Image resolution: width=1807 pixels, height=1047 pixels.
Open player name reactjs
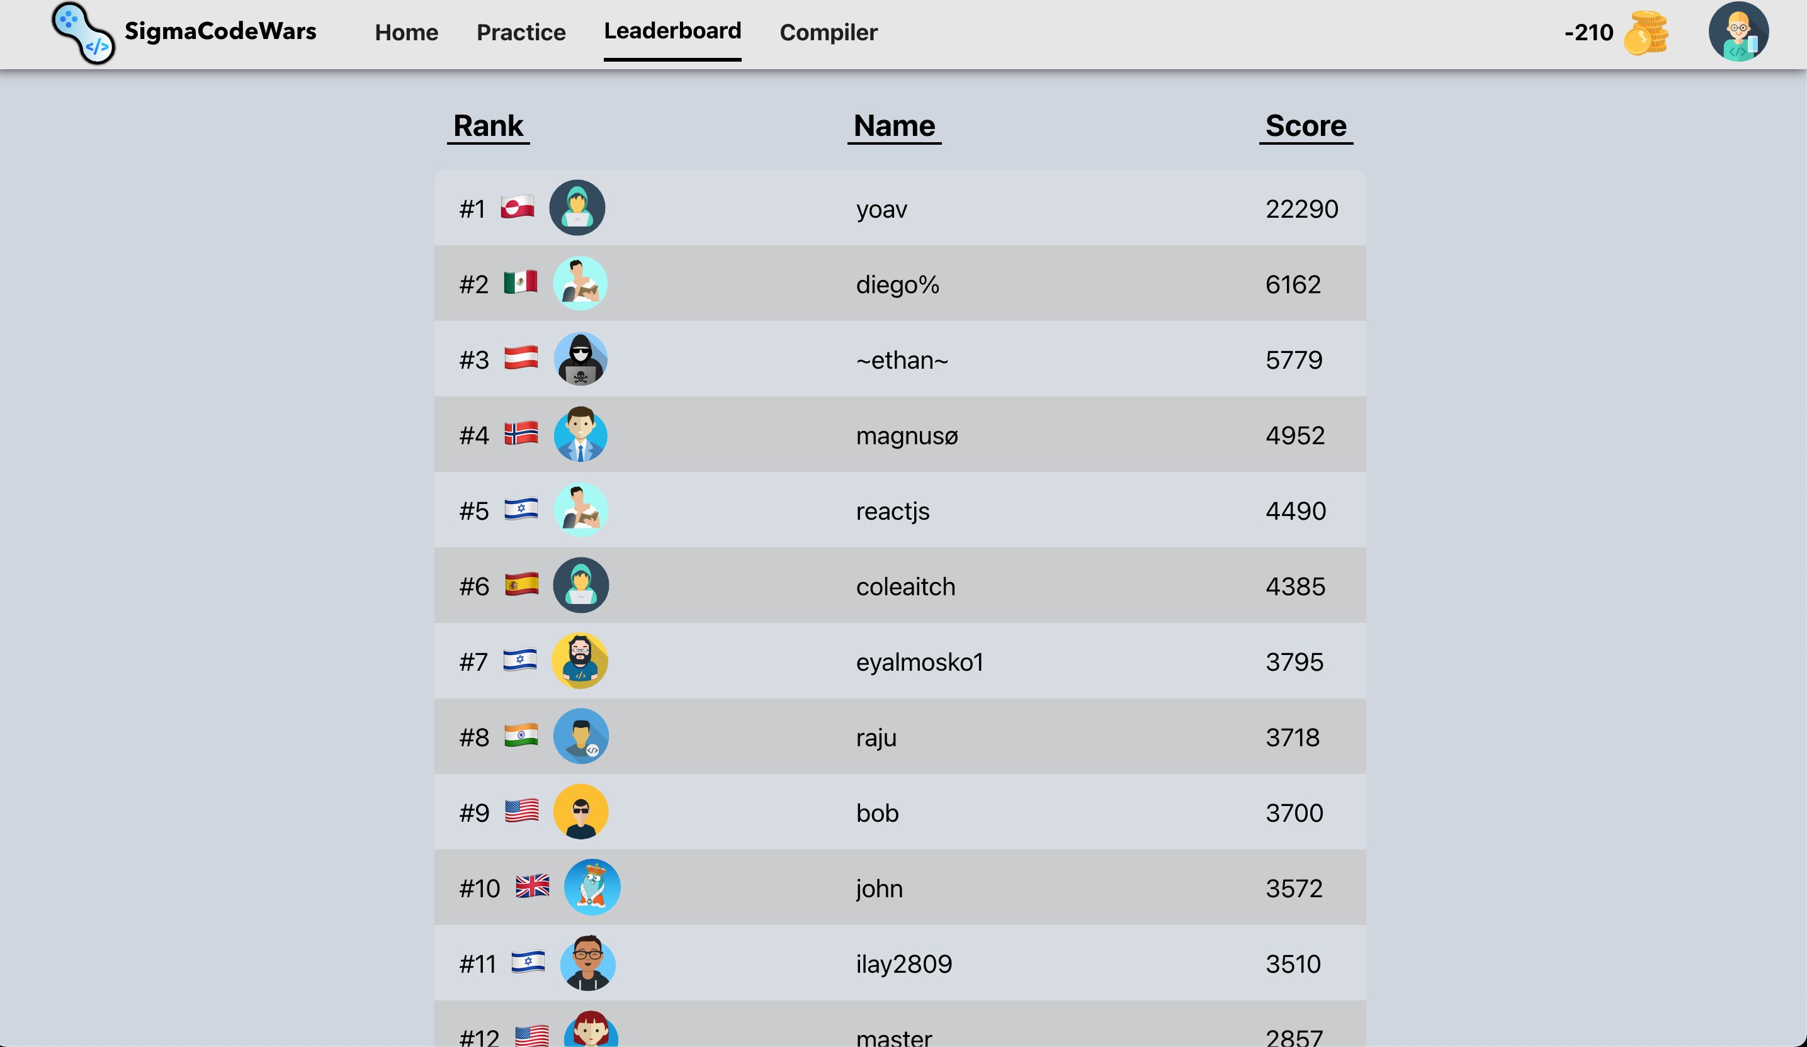(x=892, y=511)
